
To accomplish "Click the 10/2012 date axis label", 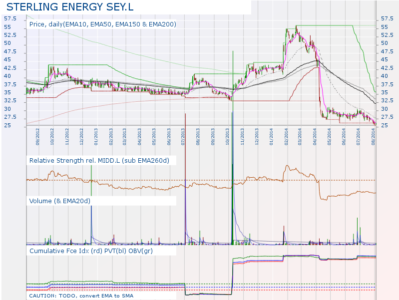I will (x=52, y=137).
